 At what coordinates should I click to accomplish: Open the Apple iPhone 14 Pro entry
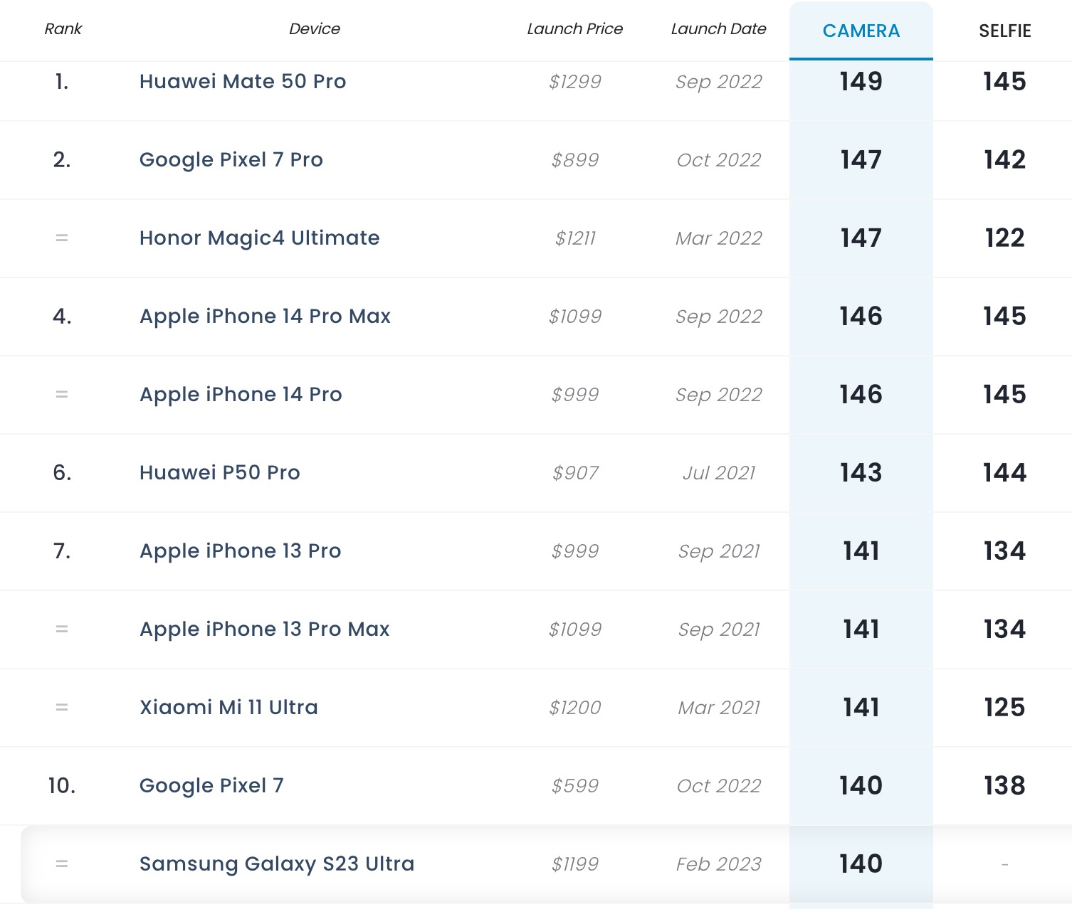(240, 395)
